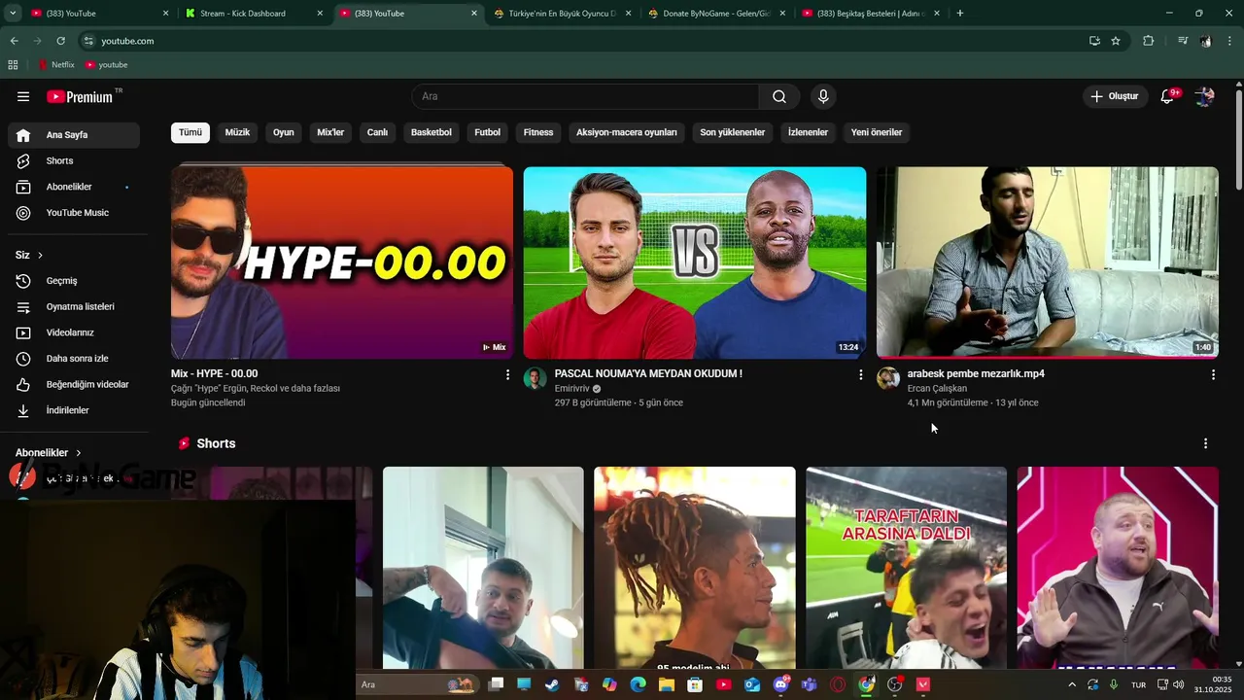Open the account avatar menu
Screen dimensions: 1244x700
tap(1204, 96)
